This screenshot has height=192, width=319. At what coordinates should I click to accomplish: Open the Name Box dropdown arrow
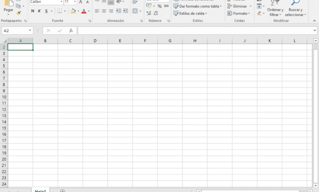(30, 31)
